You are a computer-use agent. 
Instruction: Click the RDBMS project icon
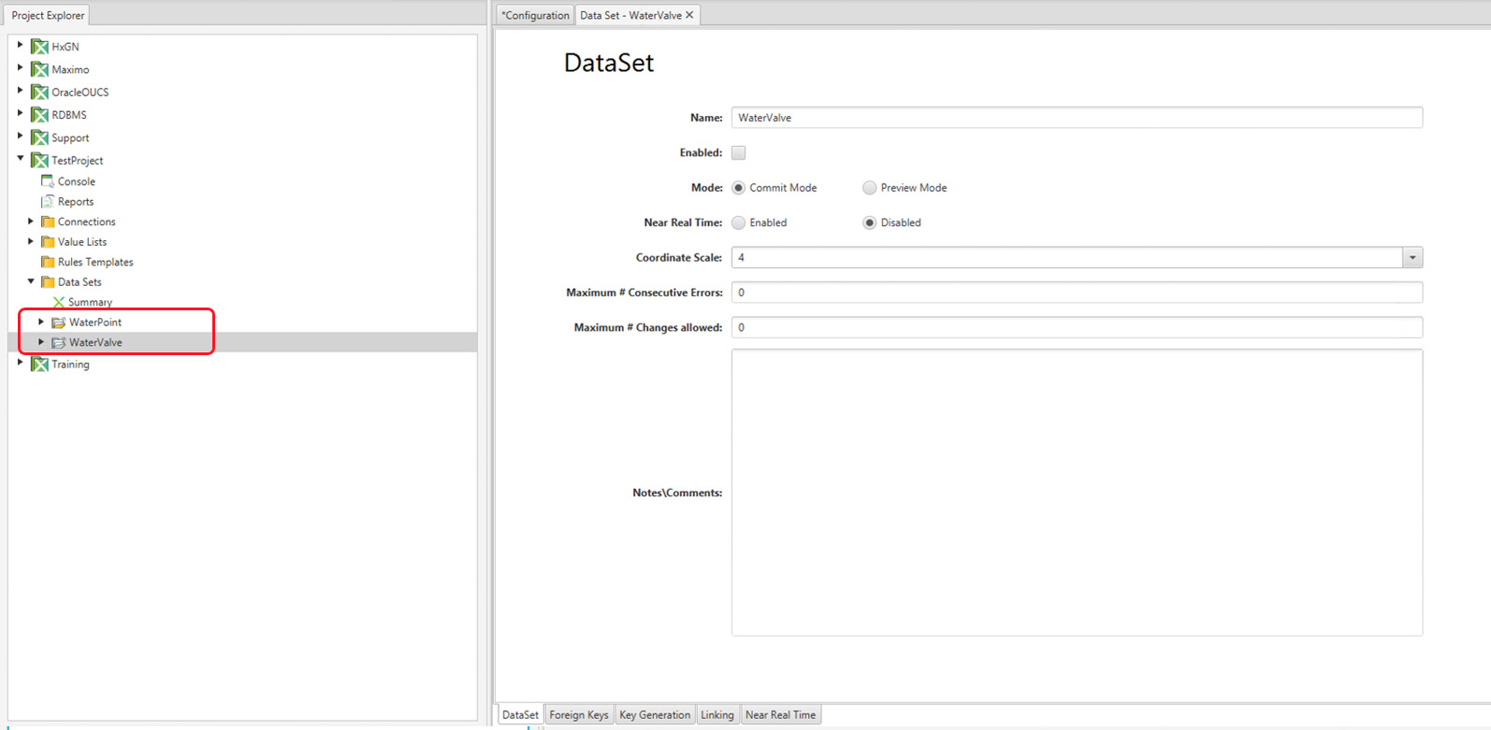39,115
